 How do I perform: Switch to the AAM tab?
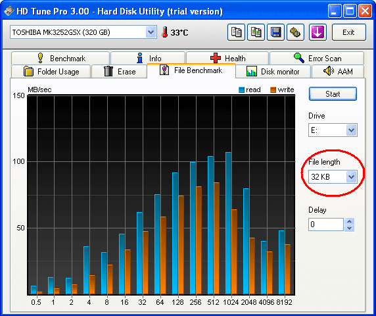(338, 72)
